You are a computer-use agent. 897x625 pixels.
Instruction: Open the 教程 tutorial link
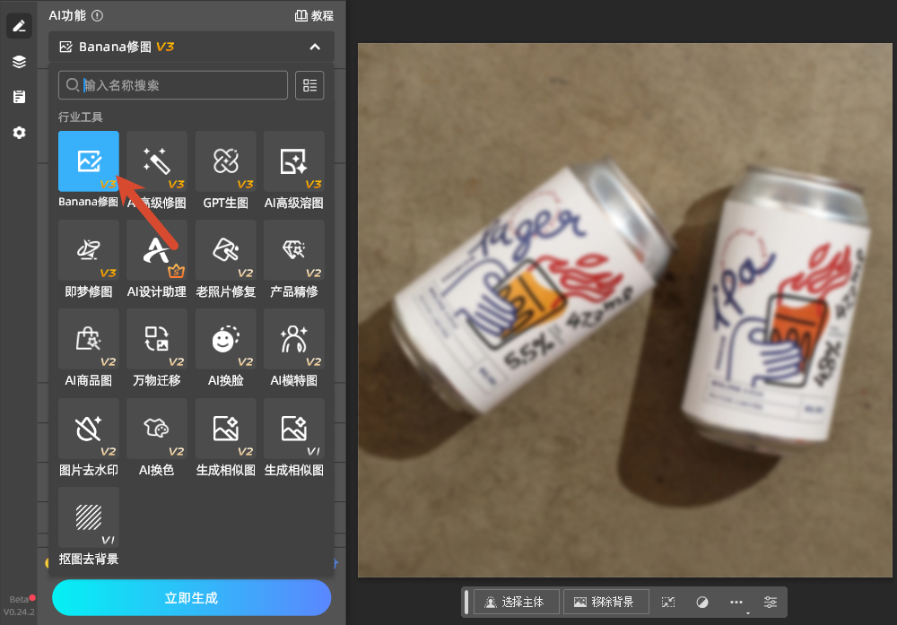[314, 15]
